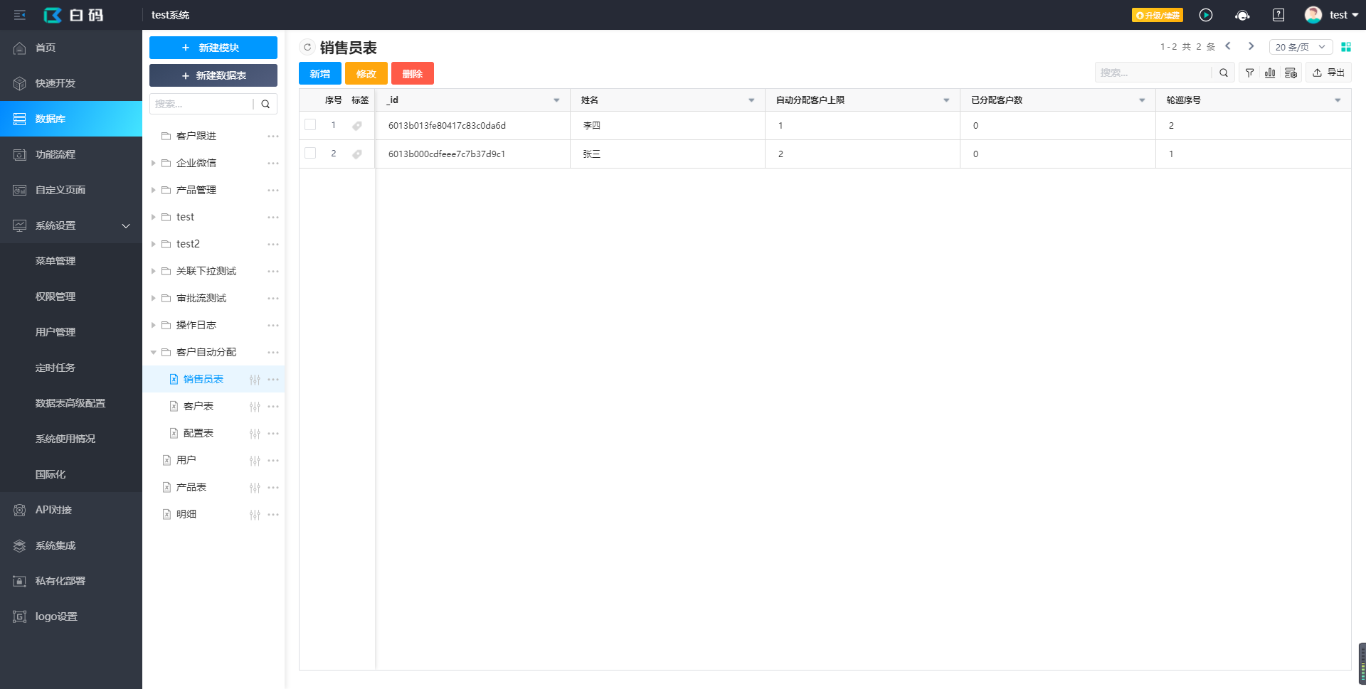The image size is (1366, 689).
Task: Open the table column settings icon
Action: (x=1291, y=73)
